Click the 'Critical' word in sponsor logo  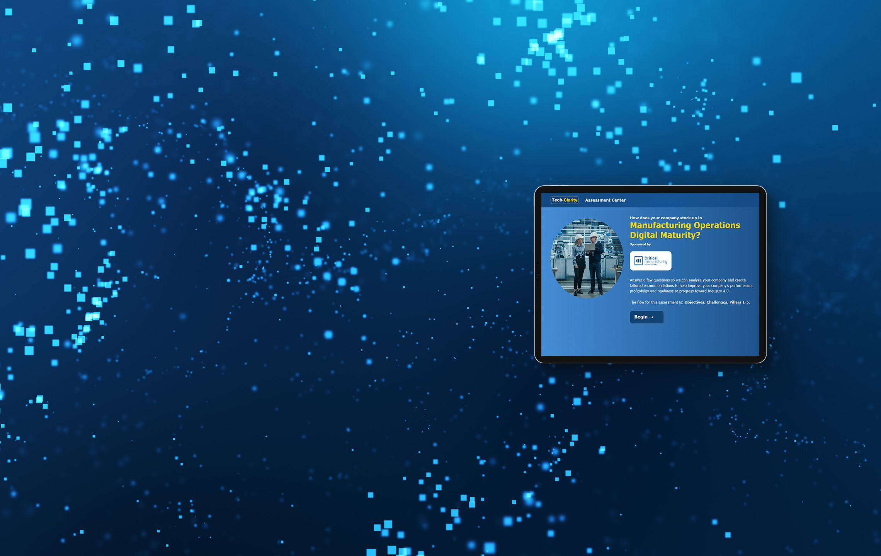point(651,258)
